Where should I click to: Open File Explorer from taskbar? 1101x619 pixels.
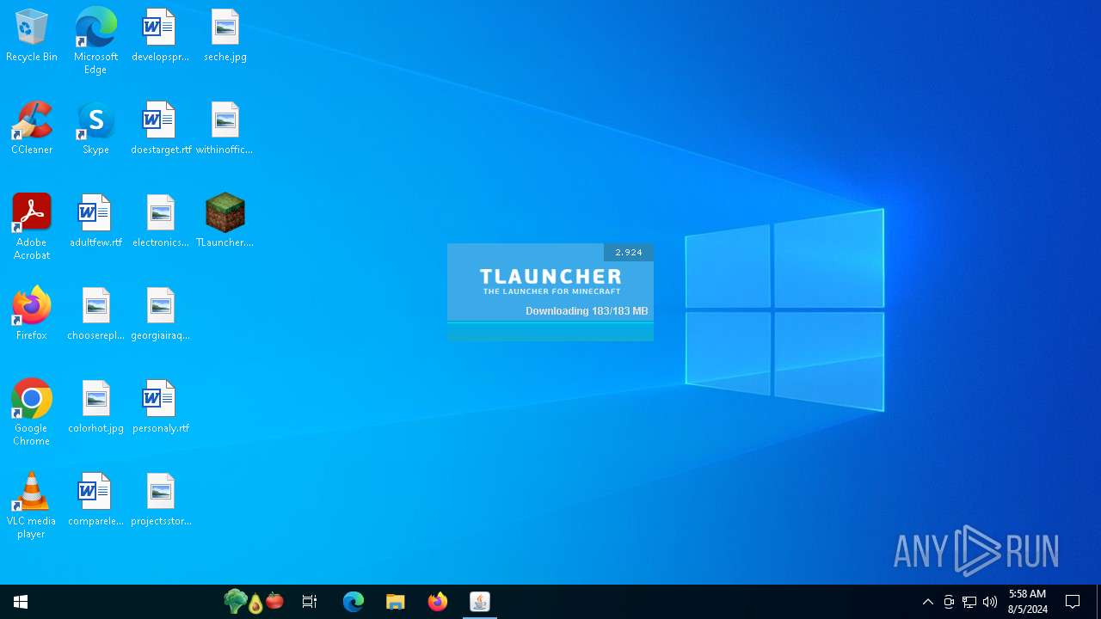pos(396,602)
